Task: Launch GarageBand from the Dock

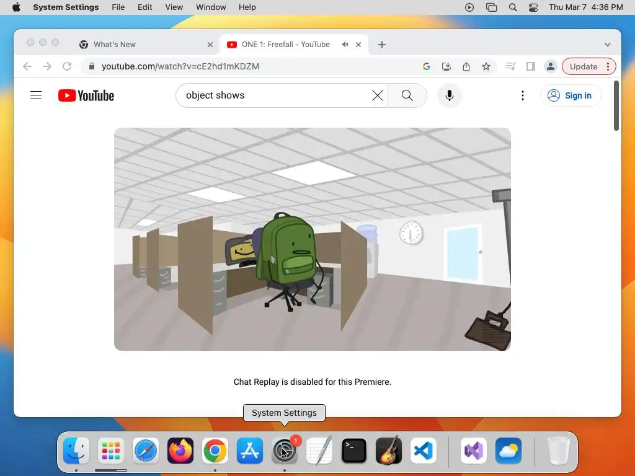Action: click(389, 451)
